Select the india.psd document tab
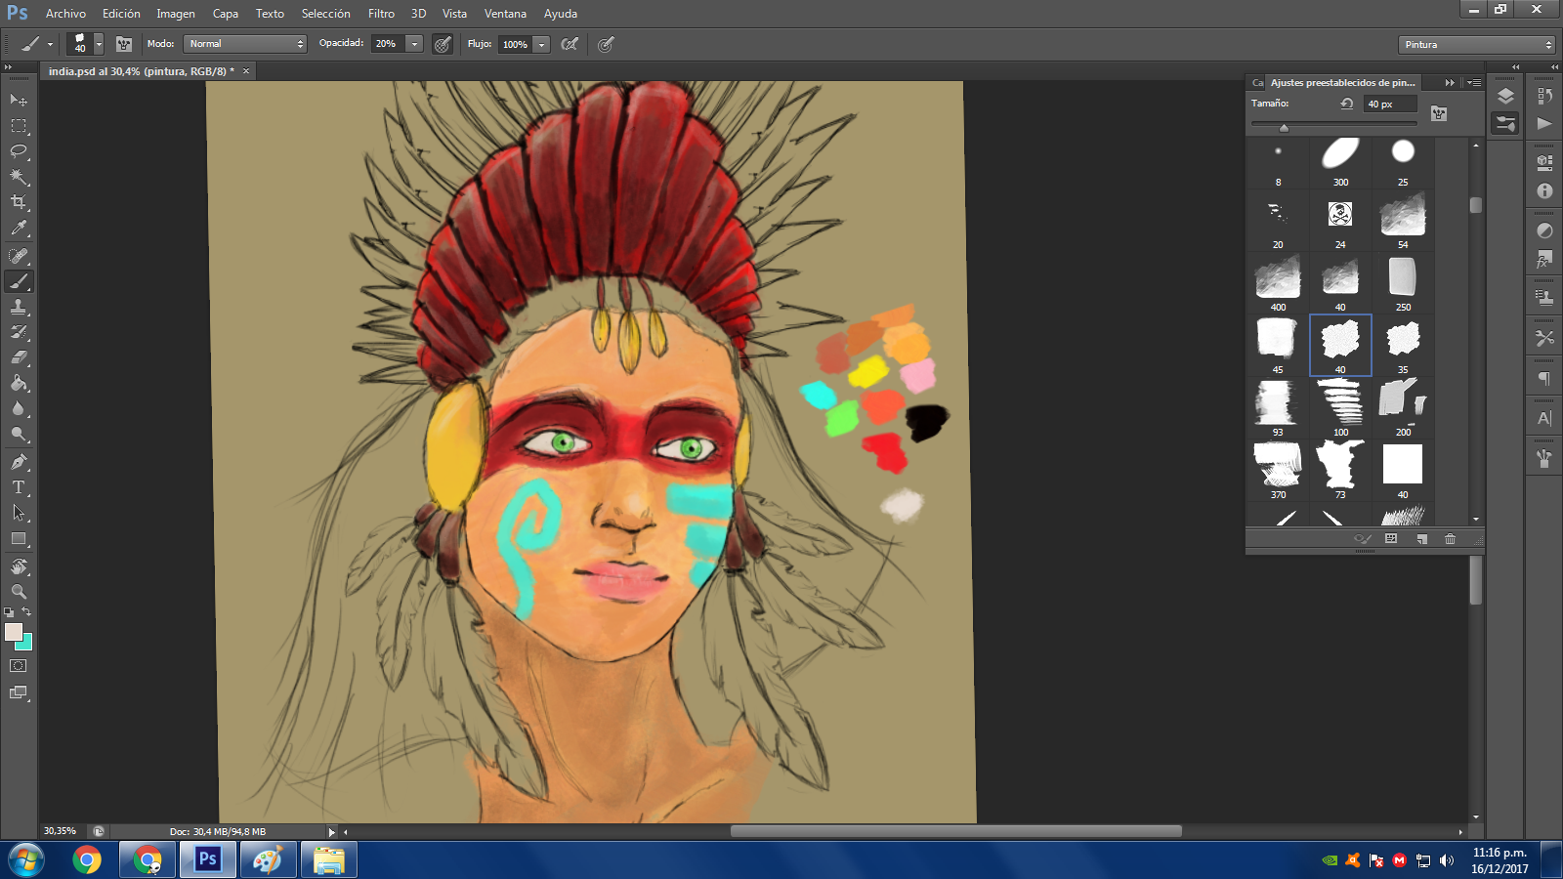 coord(142,71)
